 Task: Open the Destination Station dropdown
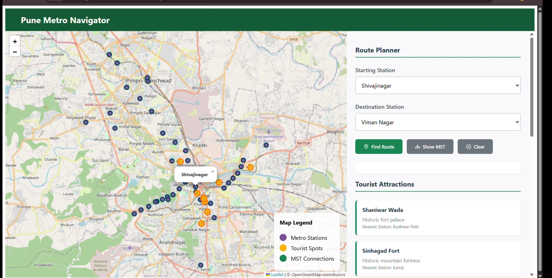[x=438, y=122]
